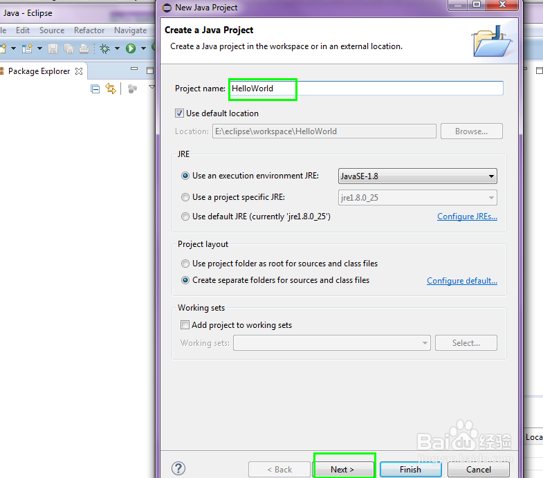Select Use a project specific JRE
Viewport: 543px width, 478px height.
point(185,197)
